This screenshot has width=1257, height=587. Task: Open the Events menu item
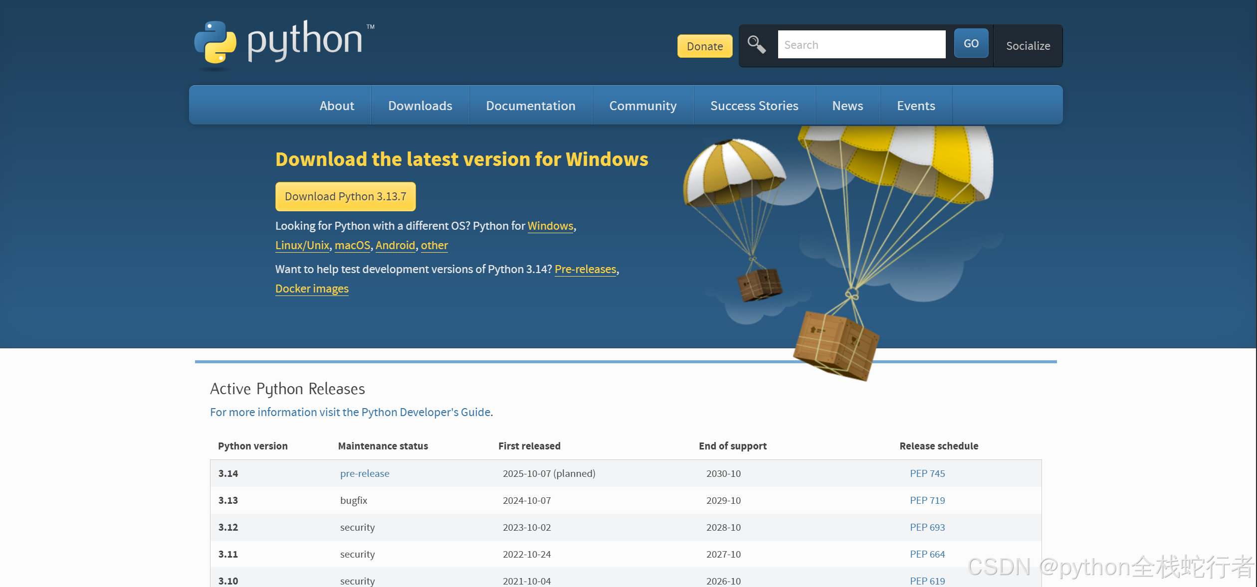pos(915,106)
